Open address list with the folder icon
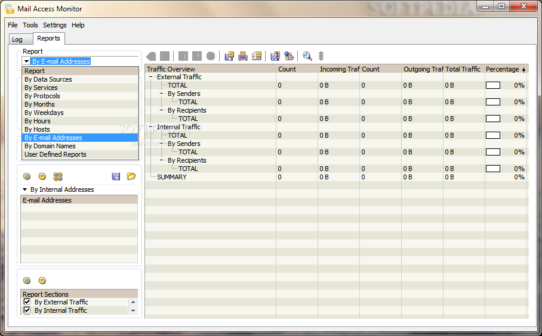The image size is (542, 336). 131,176
